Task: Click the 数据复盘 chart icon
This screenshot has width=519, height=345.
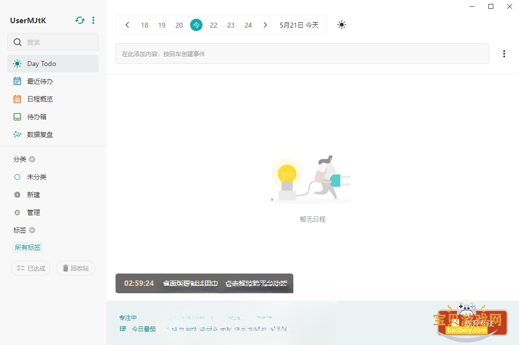Action: tap(17, 135)
